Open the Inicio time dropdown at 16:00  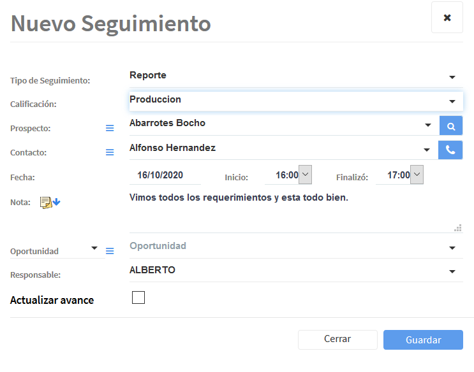[x=305, y=175]
